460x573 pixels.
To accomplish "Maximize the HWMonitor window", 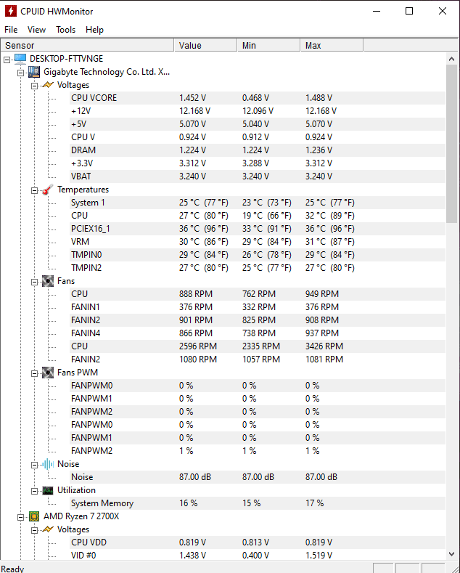I will 409,11.
